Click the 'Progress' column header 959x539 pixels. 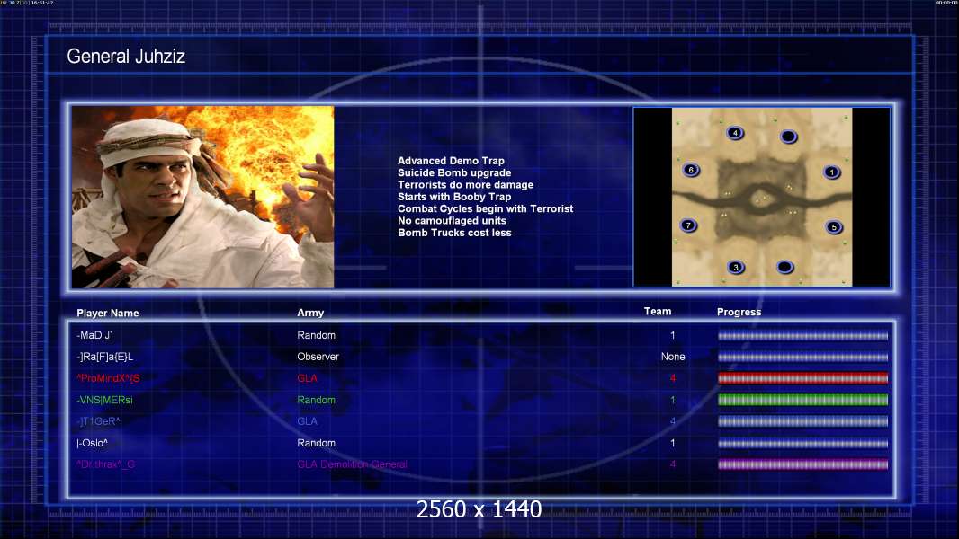tap(739, 312)
